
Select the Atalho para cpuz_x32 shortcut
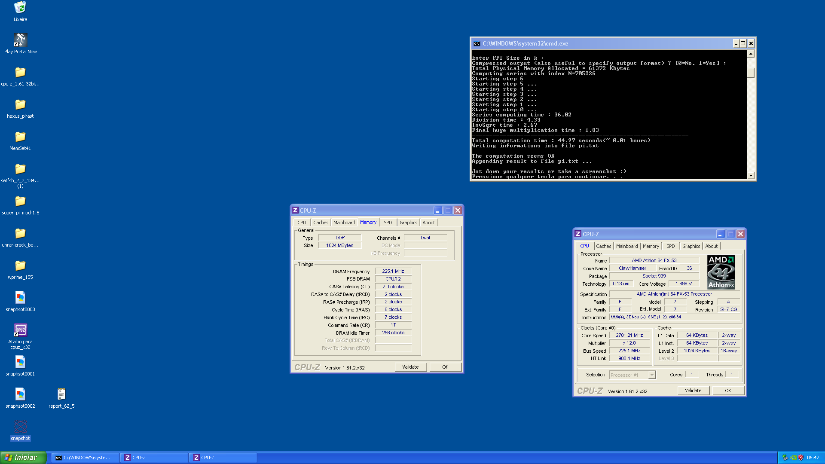pos(20,330)
